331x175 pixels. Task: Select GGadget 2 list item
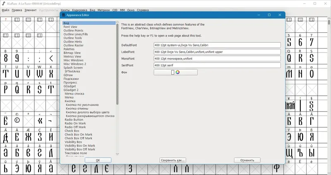pyautogui.click(x=71, y=90)
